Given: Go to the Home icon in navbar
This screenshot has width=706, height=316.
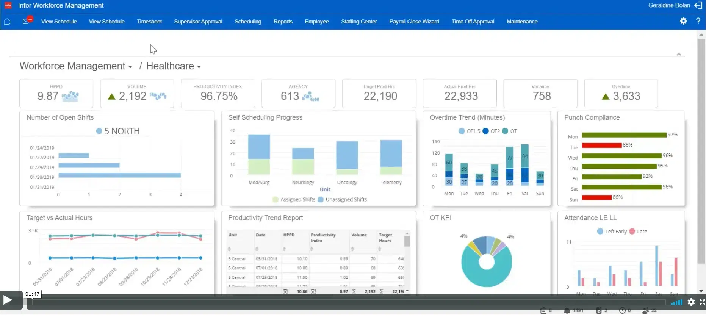Looking at the screenshot, I should [7, 22].
